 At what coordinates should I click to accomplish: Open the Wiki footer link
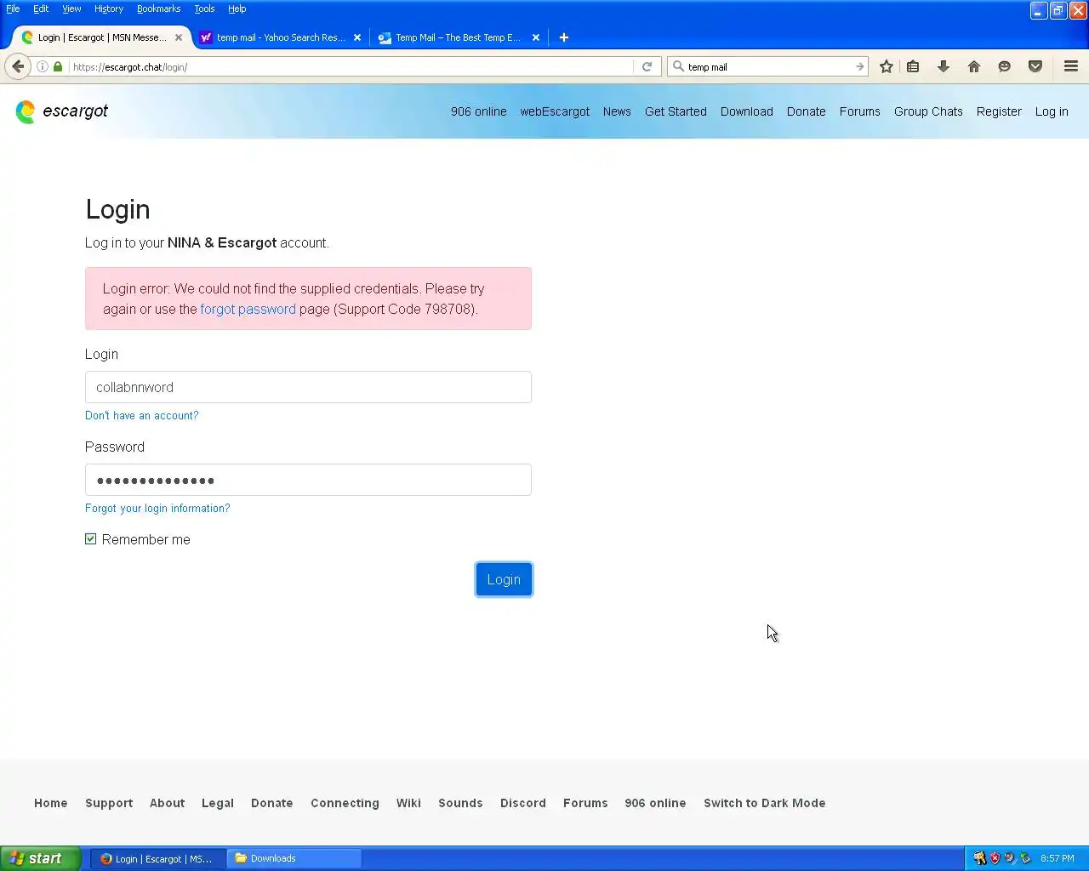(x=408, y=803)
